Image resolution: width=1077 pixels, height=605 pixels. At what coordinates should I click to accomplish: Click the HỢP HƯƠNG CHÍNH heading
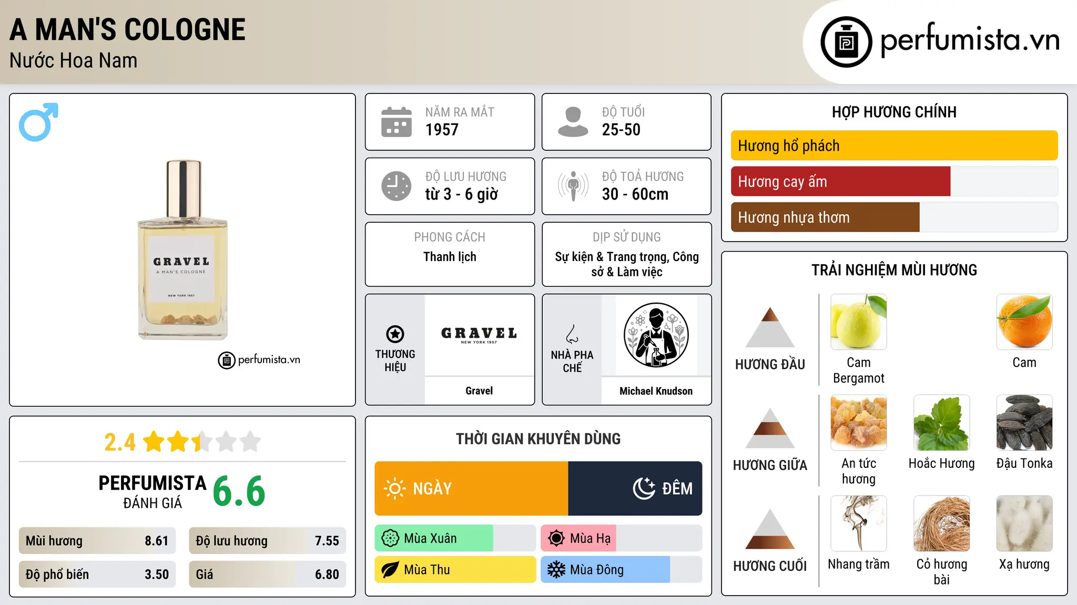click(x=894, y=112)
